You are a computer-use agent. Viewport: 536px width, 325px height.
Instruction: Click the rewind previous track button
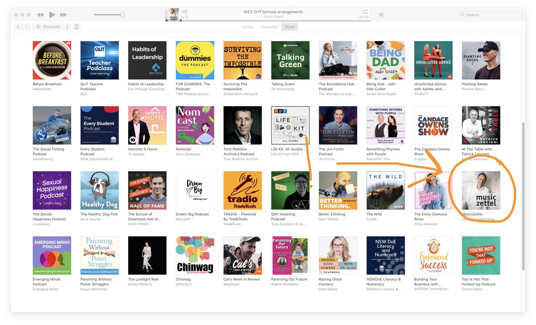pos(40,15)
